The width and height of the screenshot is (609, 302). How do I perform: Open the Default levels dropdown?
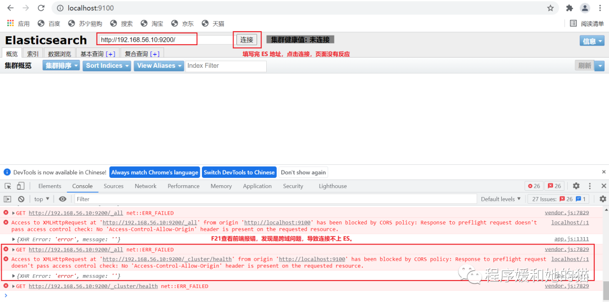click(x=501, y=199)
